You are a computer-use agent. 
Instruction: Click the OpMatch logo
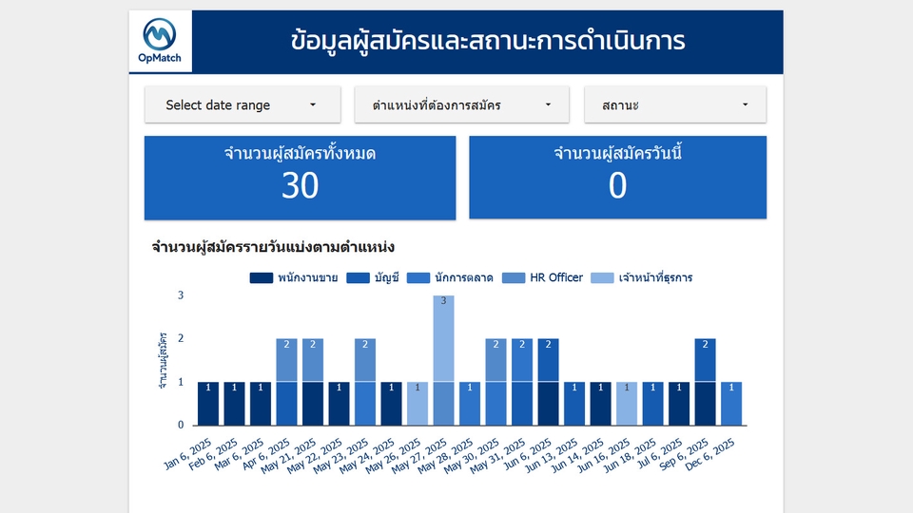[160, 42]
